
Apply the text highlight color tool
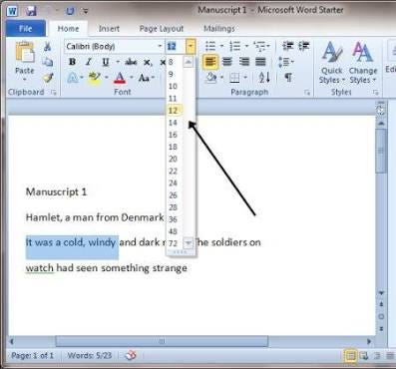(95, 78)
